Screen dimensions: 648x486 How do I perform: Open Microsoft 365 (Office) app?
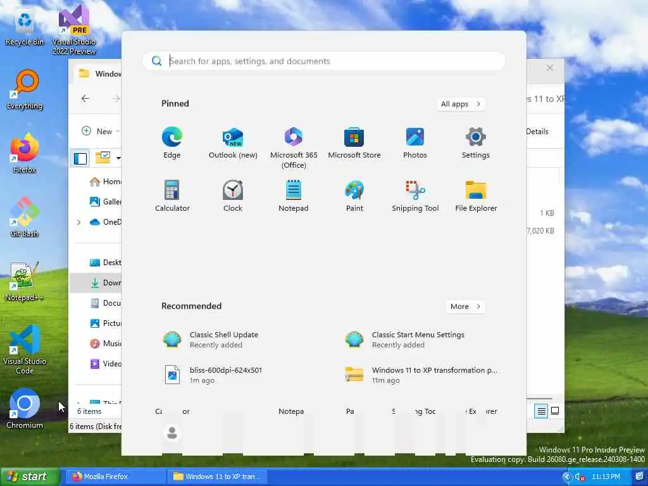294,147
